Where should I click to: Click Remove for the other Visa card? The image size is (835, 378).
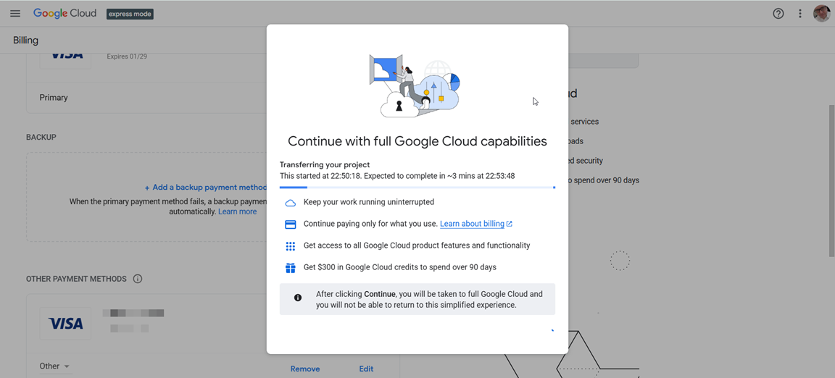[305, 369]
